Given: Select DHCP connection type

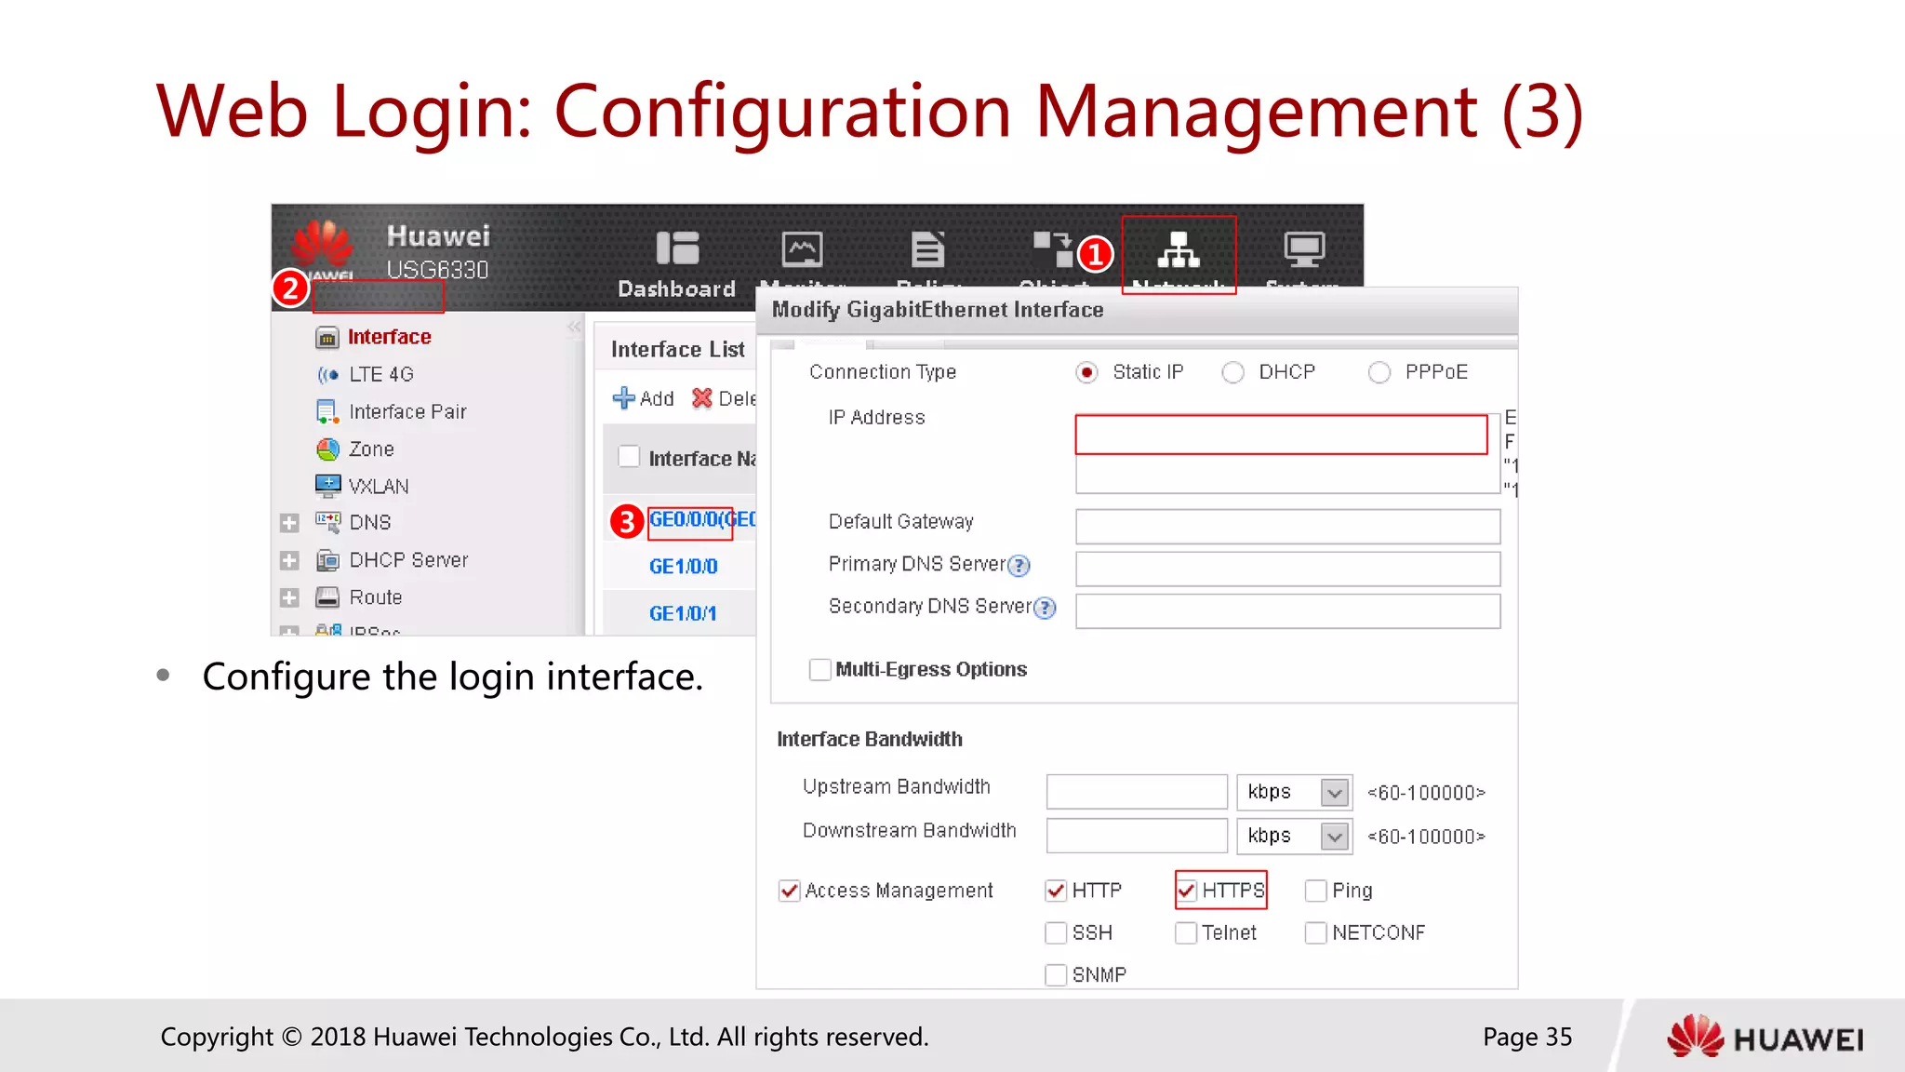Looking at the screenshot, I should (1233, 372).
